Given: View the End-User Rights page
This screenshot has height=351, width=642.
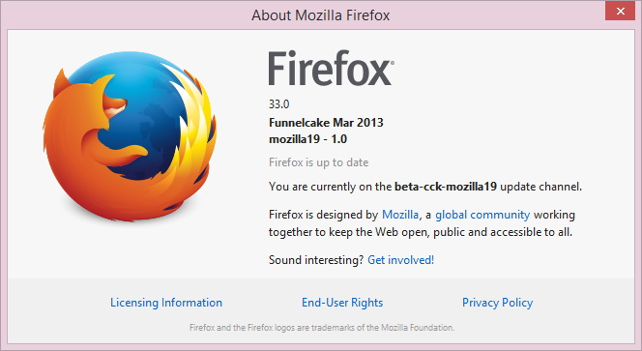Looking at the screenshot, I should [x=342, y=303].
